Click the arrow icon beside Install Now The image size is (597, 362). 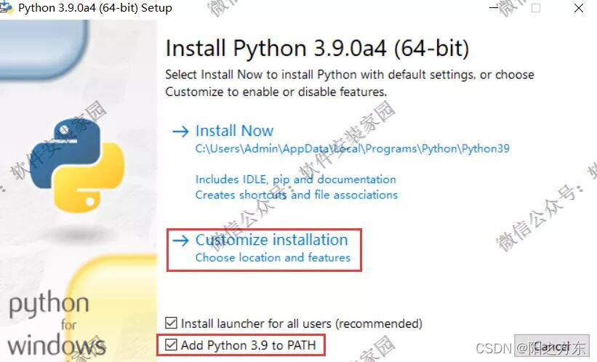(180, 132)
